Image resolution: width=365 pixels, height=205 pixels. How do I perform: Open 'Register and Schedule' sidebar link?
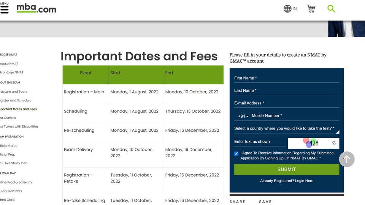point(16,100)
